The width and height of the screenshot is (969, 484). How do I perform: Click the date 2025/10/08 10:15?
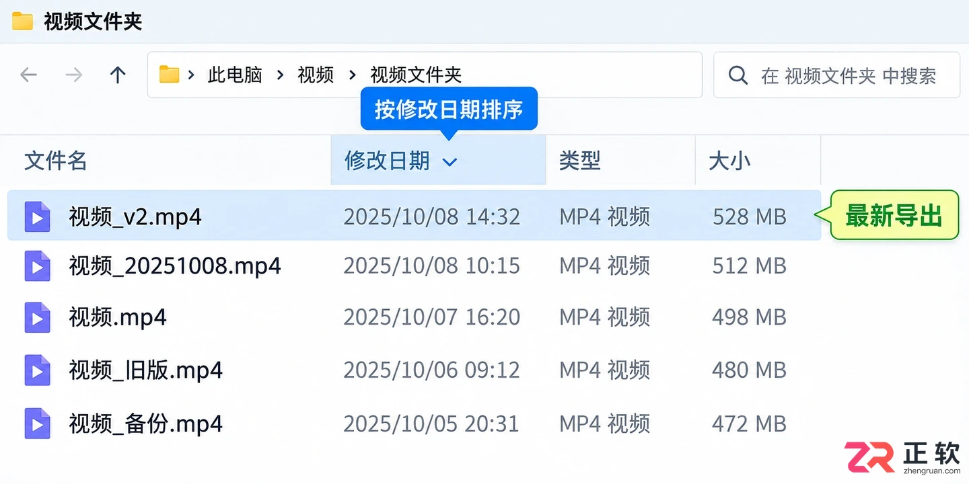point(432,266)
